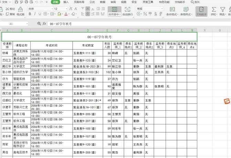This screenshot has width=231, height=158.
Task: Click the currency format button
Action: click(x=138, y=14)
